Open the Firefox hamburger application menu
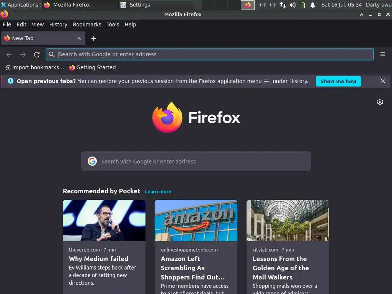The image size is (392, 294). point(383,54)
